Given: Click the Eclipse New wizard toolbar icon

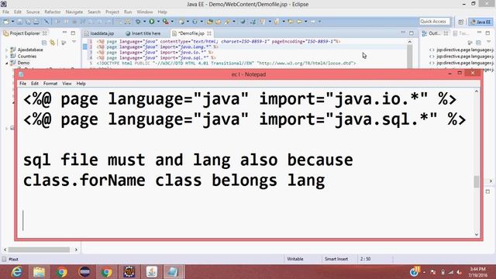Looking at the screenshot, I should pos(6,22).
